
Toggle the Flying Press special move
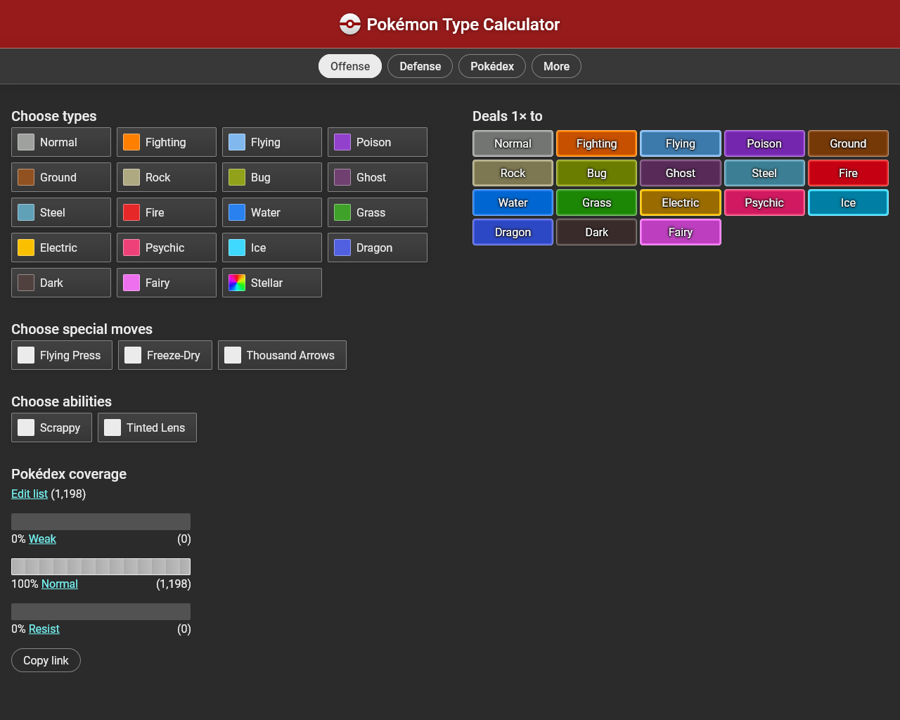(x=26, y=355)
